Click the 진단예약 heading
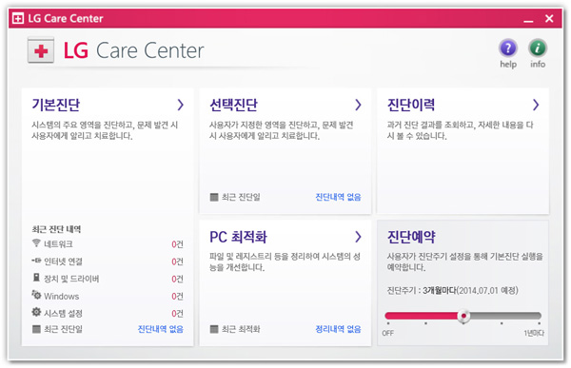571x368 pixels. (411, 237)
